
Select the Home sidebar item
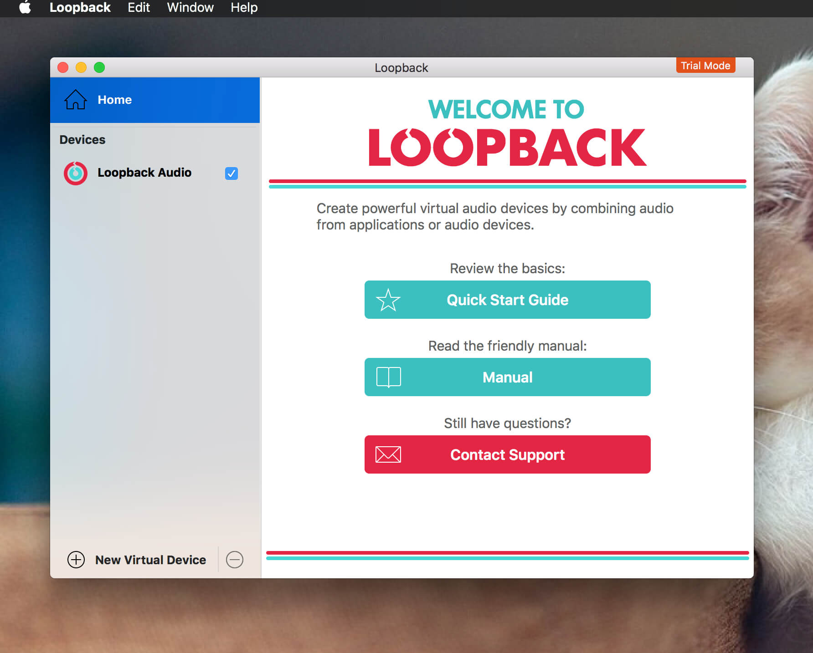coord(155,100)
